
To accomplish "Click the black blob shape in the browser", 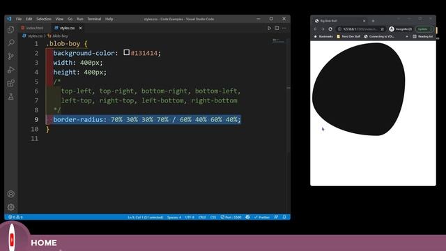I will pyautogui.click(x=359, y=89).
